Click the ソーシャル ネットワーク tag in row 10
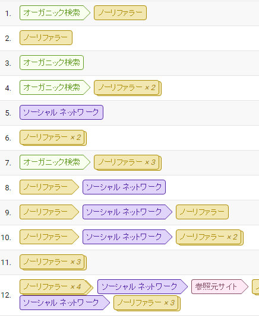Screen dimensions: 259x316 point(127,237)
